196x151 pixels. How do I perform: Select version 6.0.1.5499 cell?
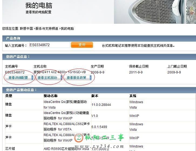coord(99,127)
